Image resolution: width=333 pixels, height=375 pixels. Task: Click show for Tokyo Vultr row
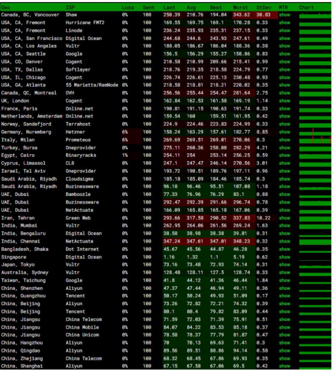[x=284, y=265]
